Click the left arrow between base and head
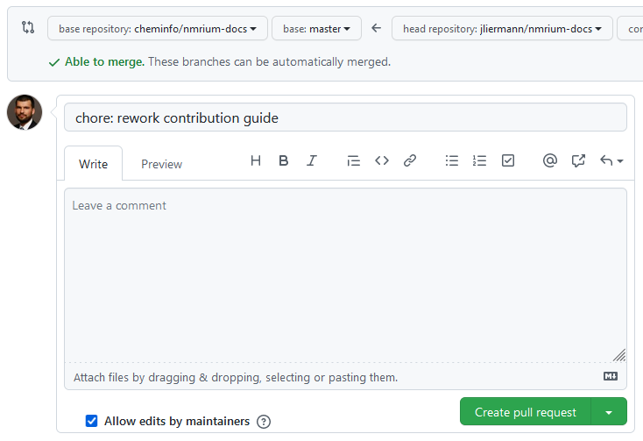 click(x=376, y=28)
